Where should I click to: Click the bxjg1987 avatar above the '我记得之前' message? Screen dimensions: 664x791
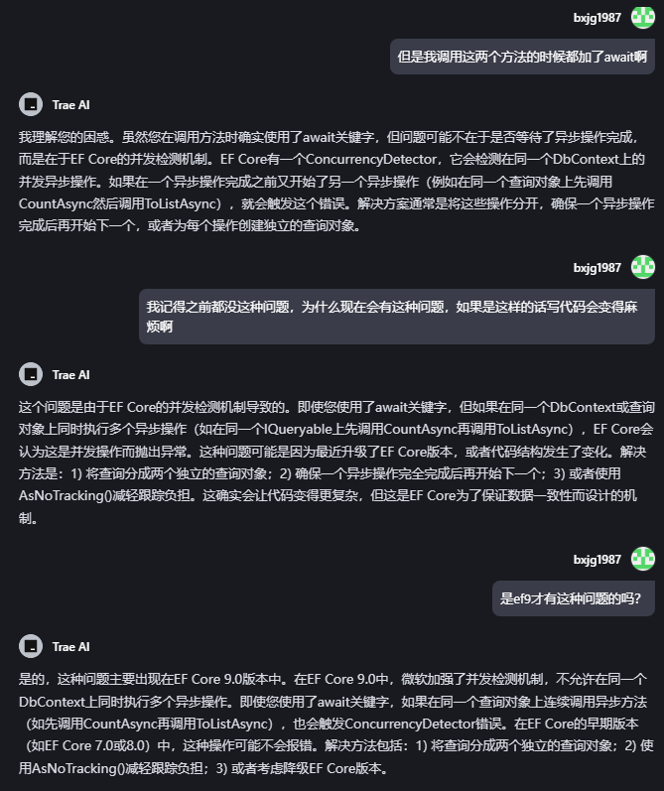click(x=643, y=267)
